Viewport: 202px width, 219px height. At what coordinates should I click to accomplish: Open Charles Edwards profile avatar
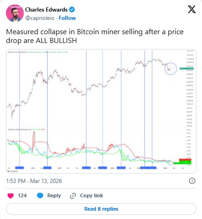(15, 13)
